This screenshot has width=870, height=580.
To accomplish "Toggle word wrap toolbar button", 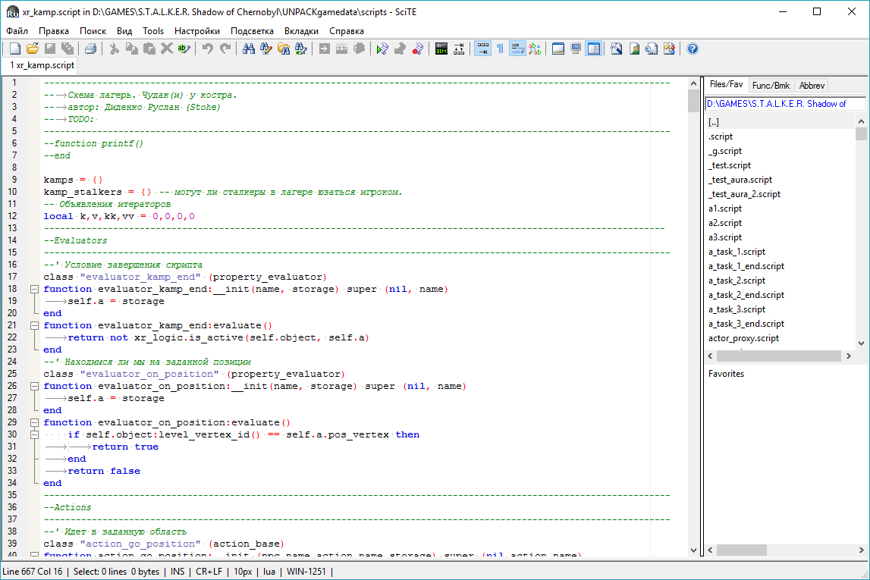I will coord(517,49).
